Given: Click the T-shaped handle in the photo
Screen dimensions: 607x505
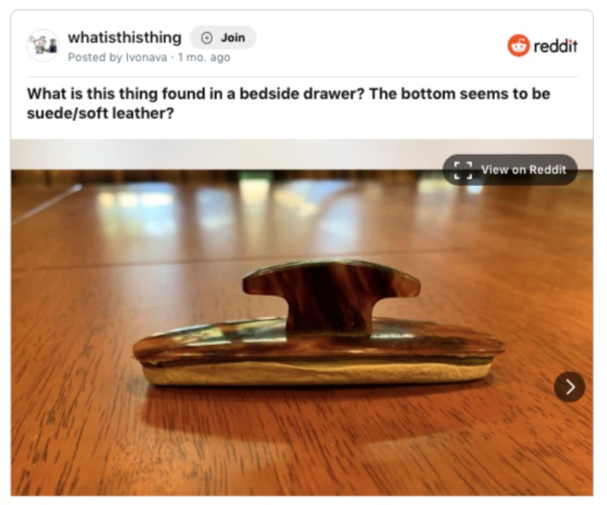Looking at the screenshot, I should tap(331, 296).
